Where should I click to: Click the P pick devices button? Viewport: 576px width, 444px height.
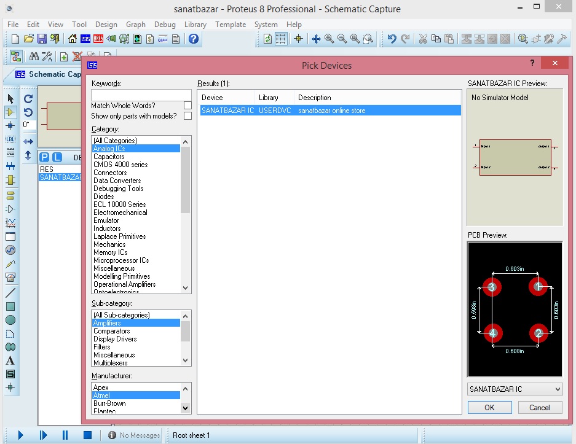pyautogui.click(x=44, y=157)
